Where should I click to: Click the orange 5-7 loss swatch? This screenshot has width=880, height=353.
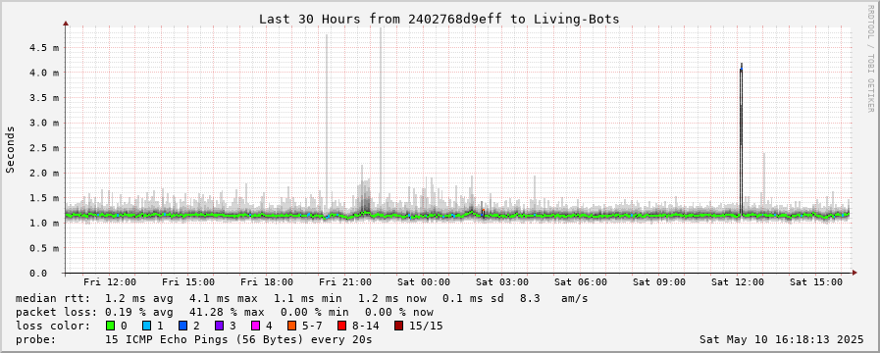click(x=291, y=326)
